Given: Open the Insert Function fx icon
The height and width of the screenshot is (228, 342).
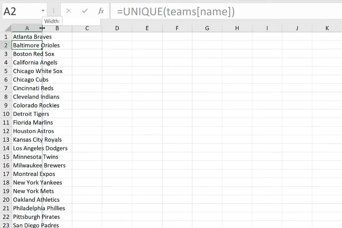Looking at the screenshot, I should pos(101,11).
